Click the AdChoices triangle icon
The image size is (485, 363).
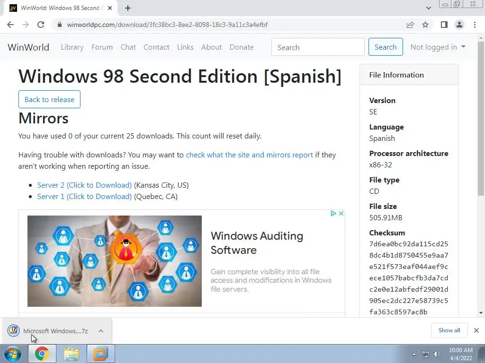point(333,213)
